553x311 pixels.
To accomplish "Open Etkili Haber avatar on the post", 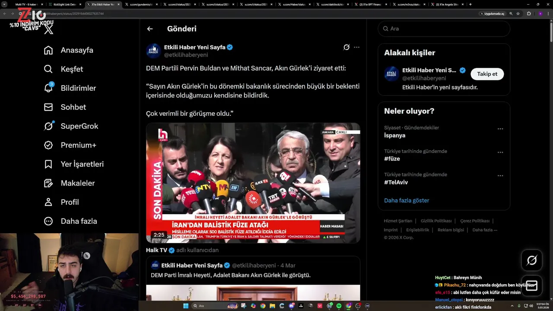I will (153, 51).
